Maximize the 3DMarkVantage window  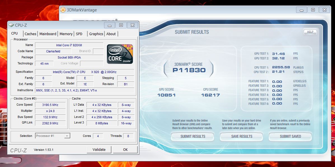click(x=313, y=10)
